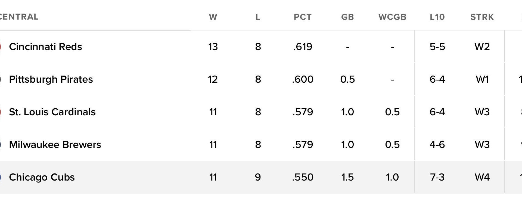The height and width of the screenshot is (214, 522).
Task: Open the Cincinnati Reds team link
Action: (45, 47)
